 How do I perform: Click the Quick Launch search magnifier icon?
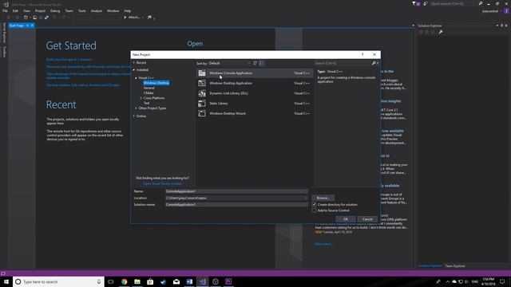[x=481, y=3]
